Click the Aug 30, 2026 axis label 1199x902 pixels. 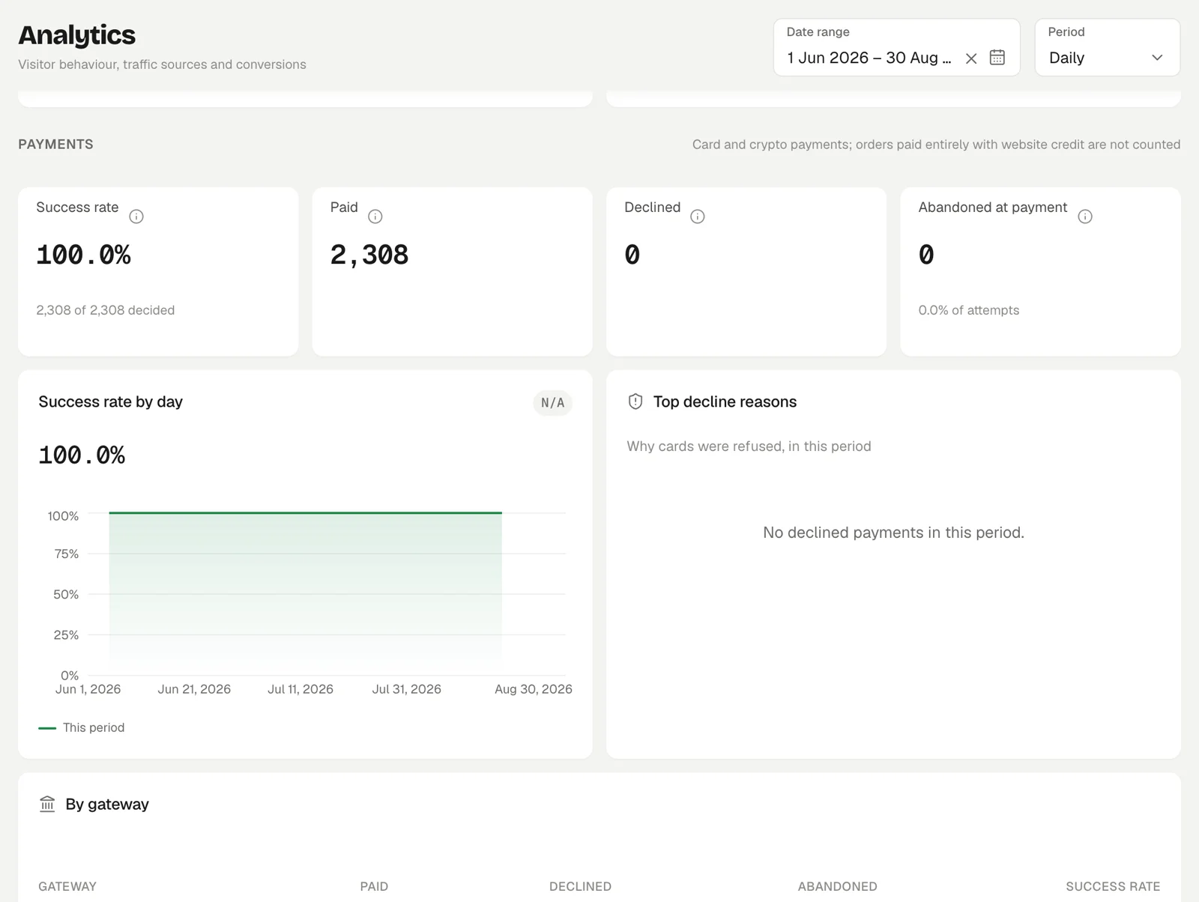pyautogui.click(x=534, y=689)
